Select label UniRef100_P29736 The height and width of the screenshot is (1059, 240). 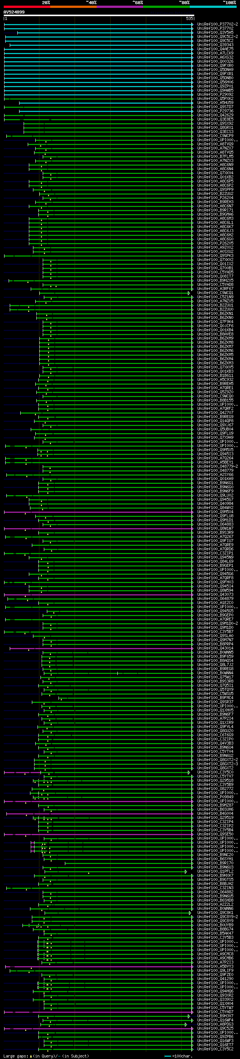215,111
